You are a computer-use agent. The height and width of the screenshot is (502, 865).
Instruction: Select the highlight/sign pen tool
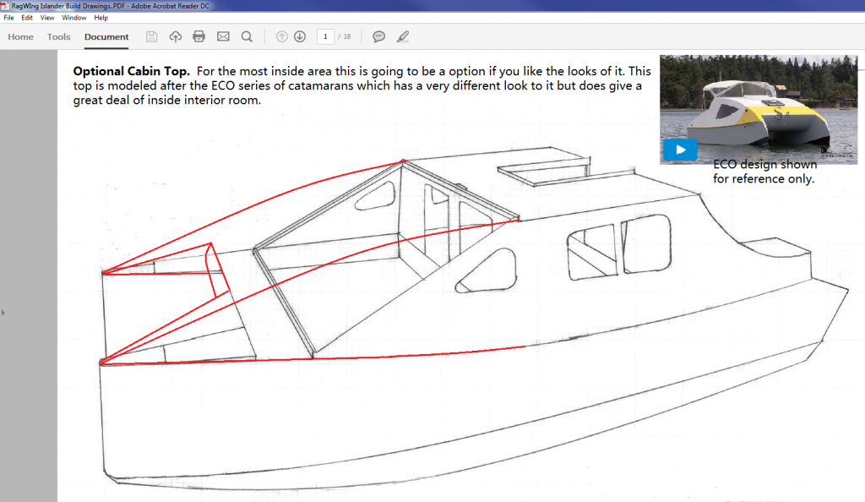coord(403,36)
